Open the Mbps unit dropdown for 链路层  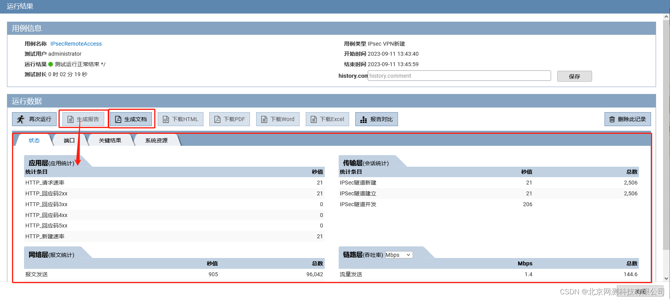[x=399, y=255]
